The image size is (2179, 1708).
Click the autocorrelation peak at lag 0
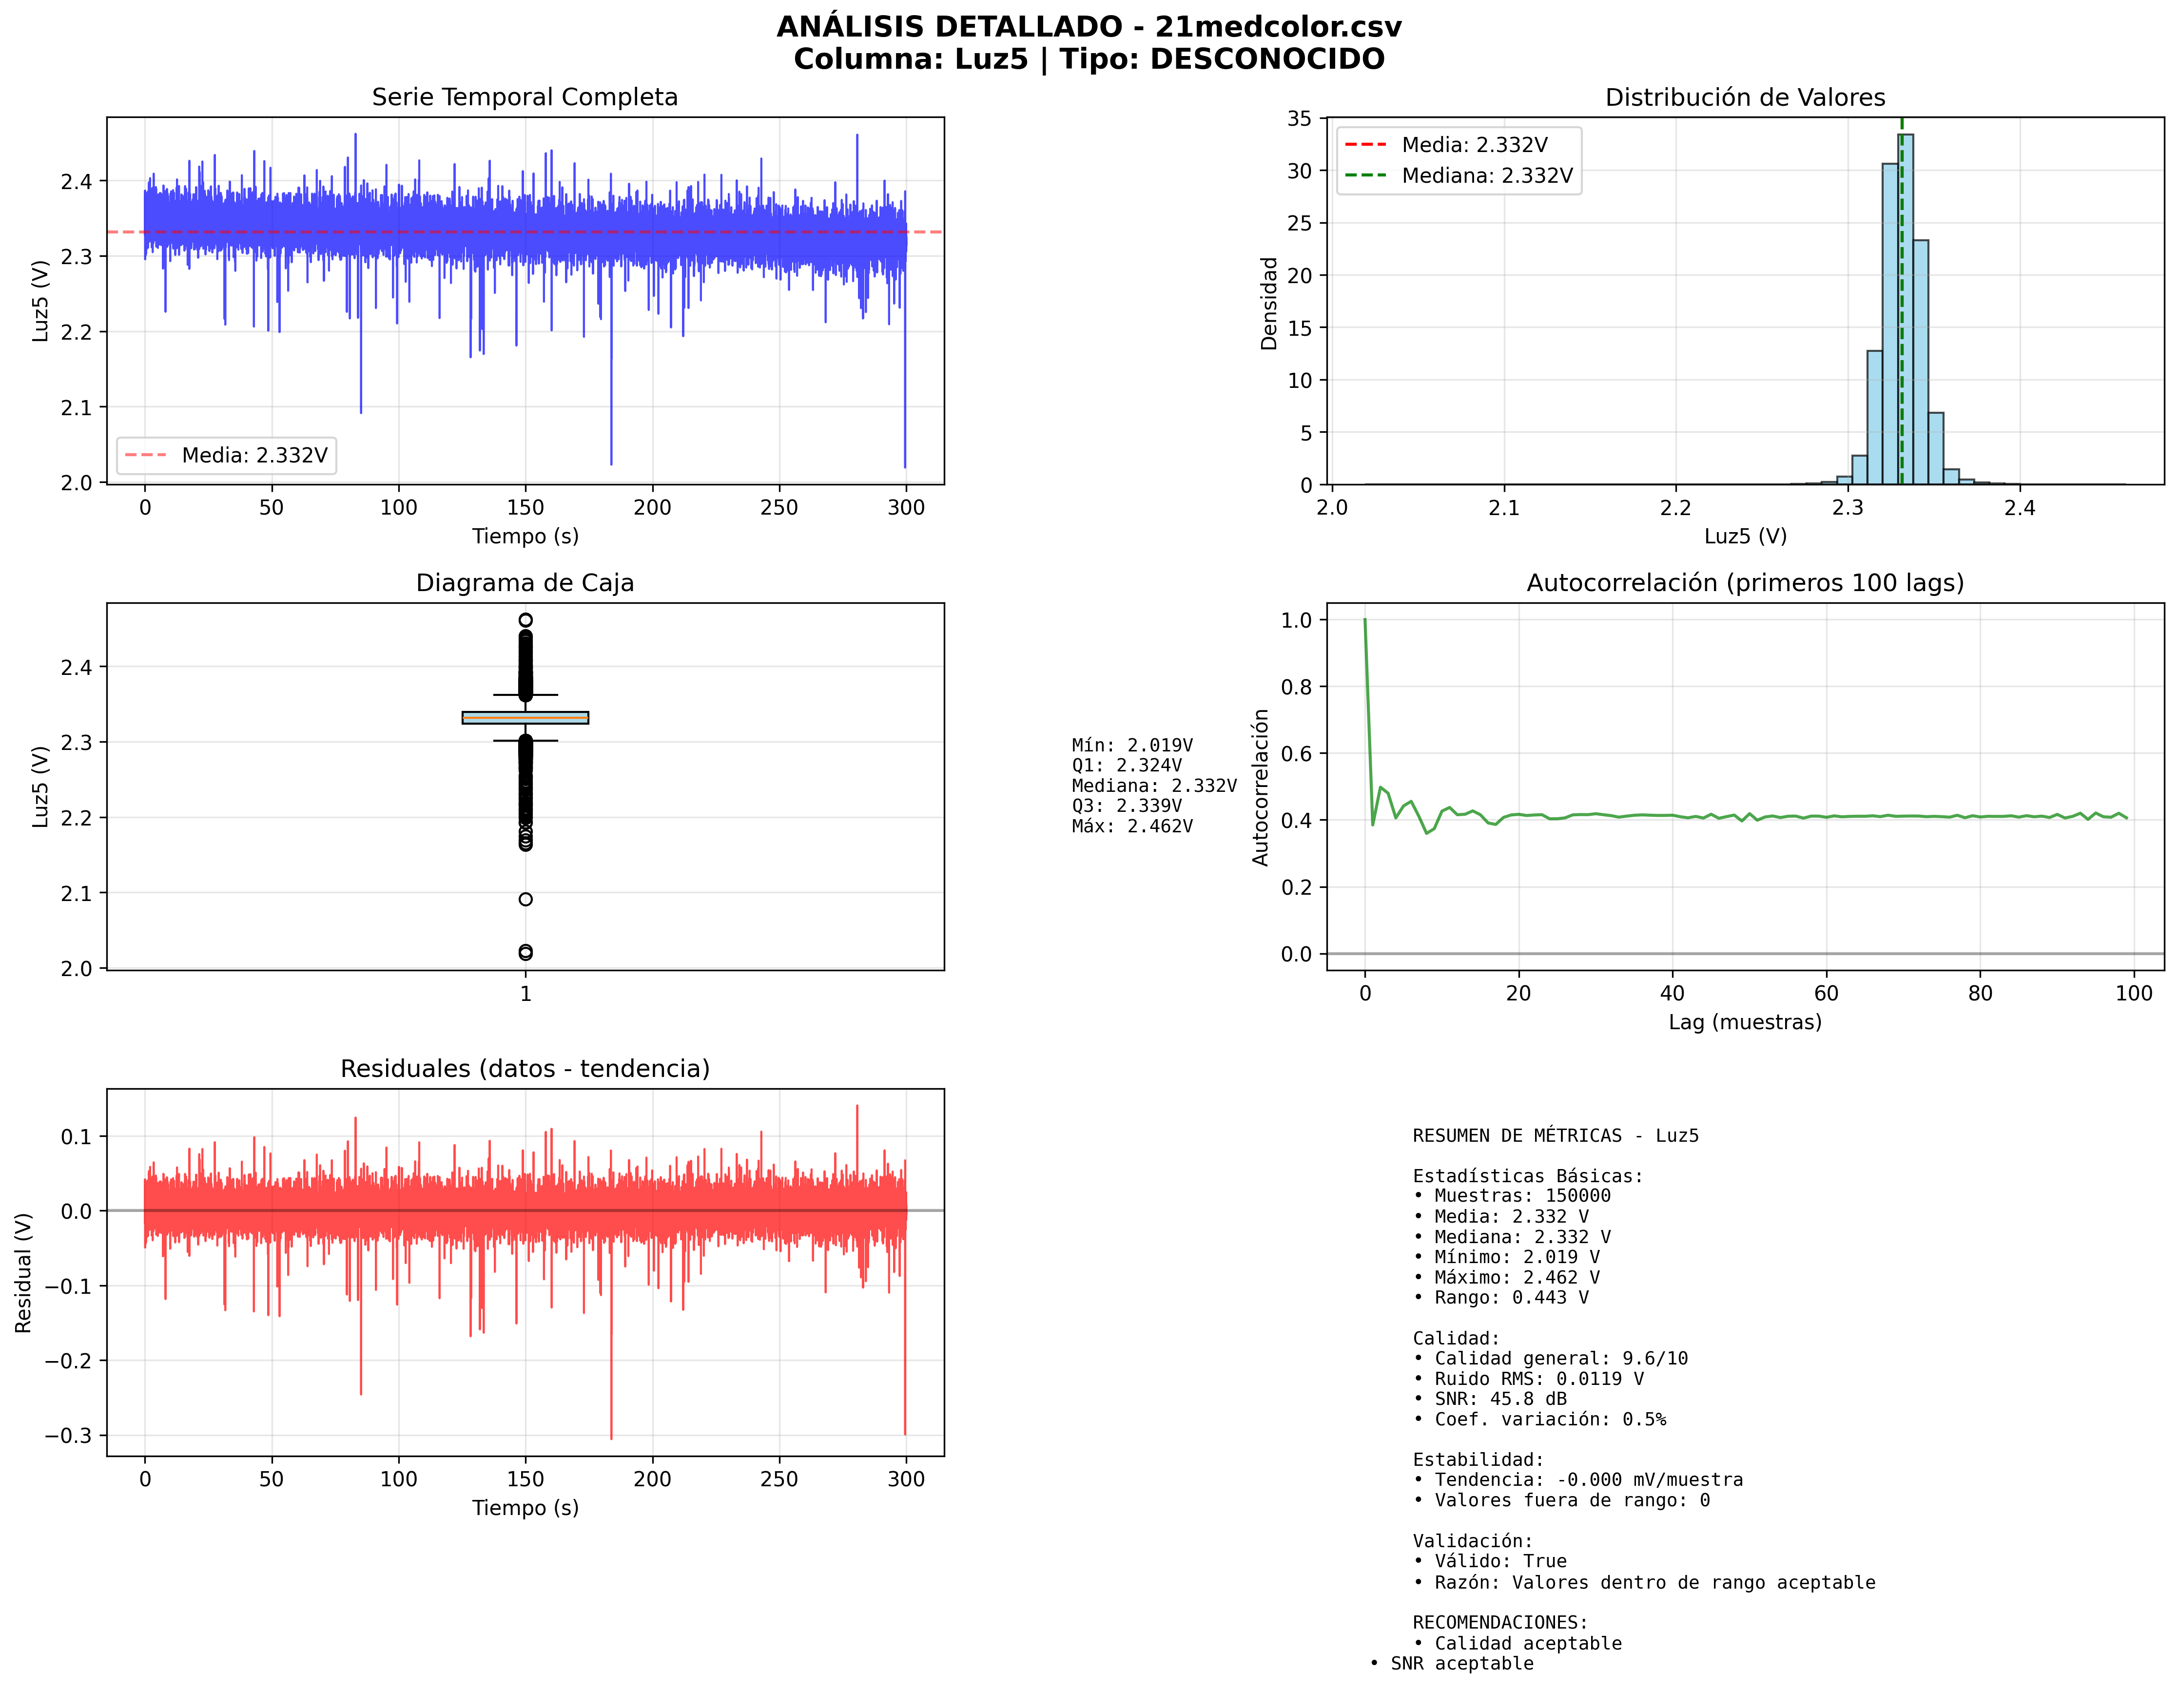[1364, 621]
